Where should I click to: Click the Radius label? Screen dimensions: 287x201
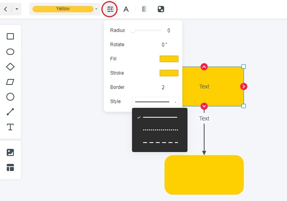click(x=117, y=30)
